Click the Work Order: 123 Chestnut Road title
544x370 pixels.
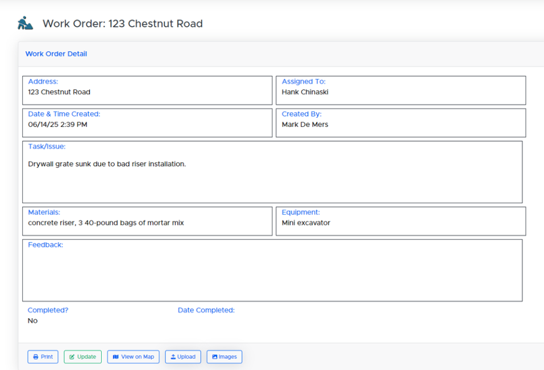122,24
